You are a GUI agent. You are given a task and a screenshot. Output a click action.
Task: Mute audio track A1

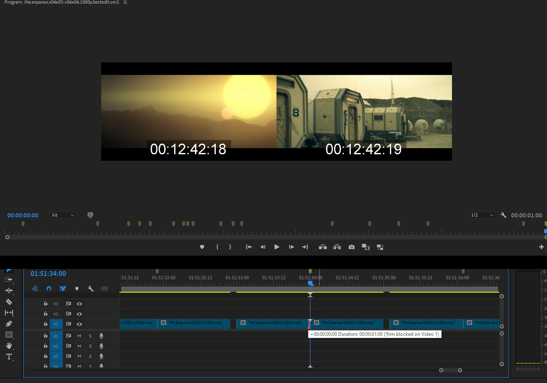coord(79,336)
